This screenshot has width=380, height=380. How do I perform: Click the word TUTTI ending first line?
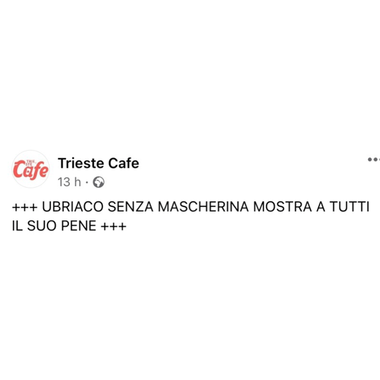pos(350,207)
